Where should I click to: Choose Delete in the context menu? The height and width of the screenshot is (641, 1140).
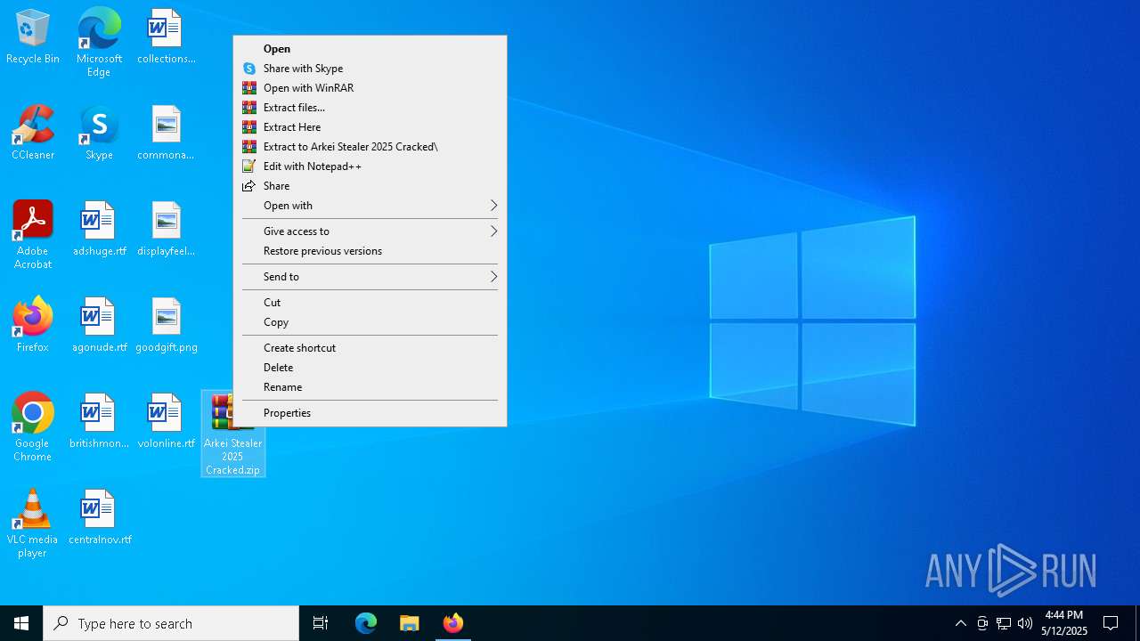pos(370,368)
